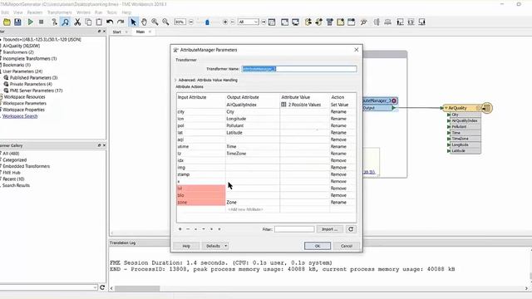532x299 pixels.
Task: Select 'Recent (10)' in Transformer Gallery
Action: [13, 179]
